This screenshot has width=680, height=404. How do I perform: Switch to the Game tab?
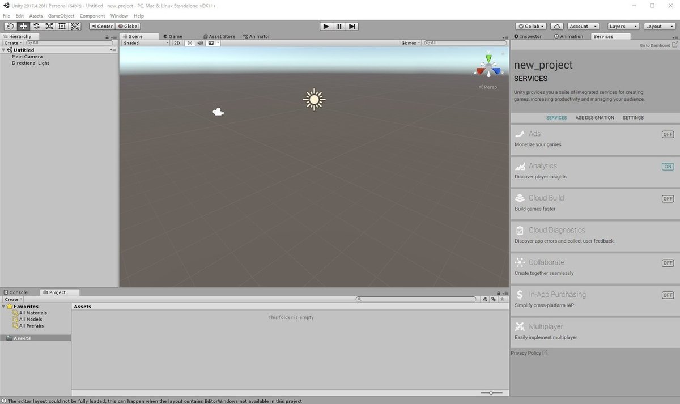pos(172,36)
